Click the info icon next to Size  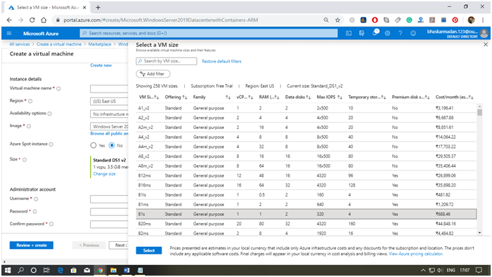click(x=25, y=160)
